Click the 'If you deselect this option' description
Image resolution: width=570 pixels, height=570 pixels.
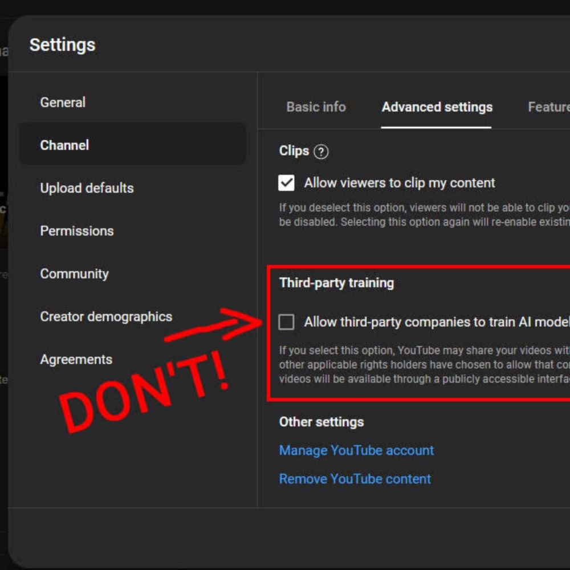pyautogui.click(x=424, y=215)
